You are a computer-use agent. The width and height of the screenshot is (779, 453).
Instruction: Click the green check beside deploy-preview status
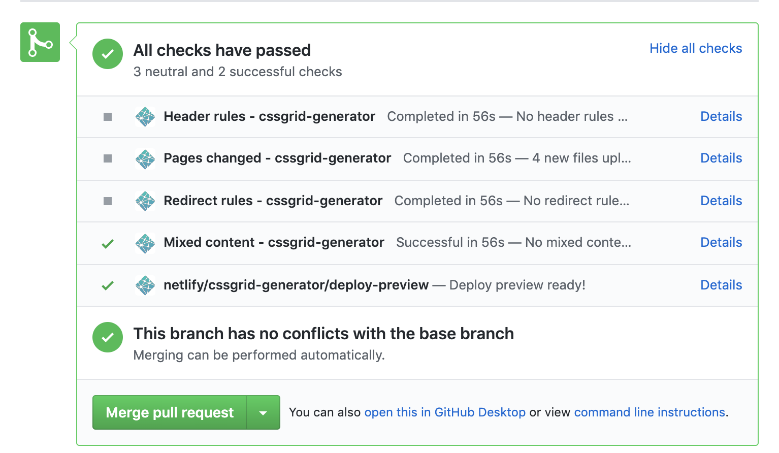click(x=107, y=285)
